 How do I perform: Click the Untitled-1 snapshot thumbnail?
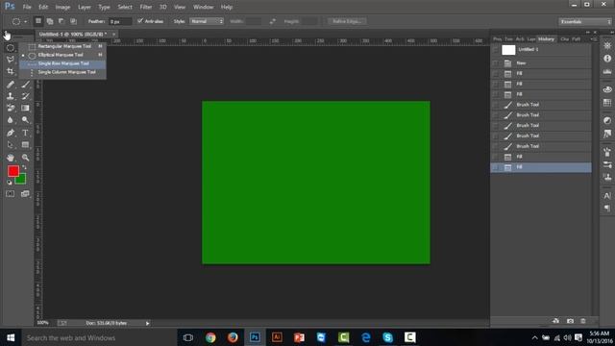[508, 50]
